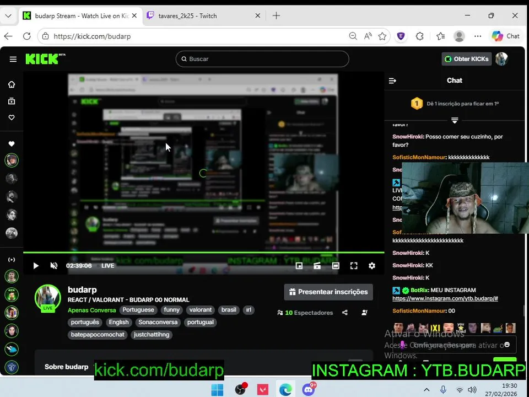Expand the chat leaderboard chevron
This screenshot has width=529, height=397.
click(x=455, y=121)
